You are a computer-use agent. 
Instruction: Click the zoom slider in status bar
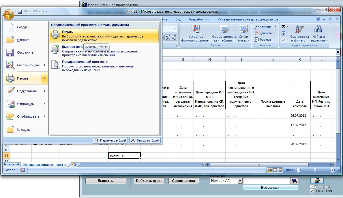(x=315, y=170)
